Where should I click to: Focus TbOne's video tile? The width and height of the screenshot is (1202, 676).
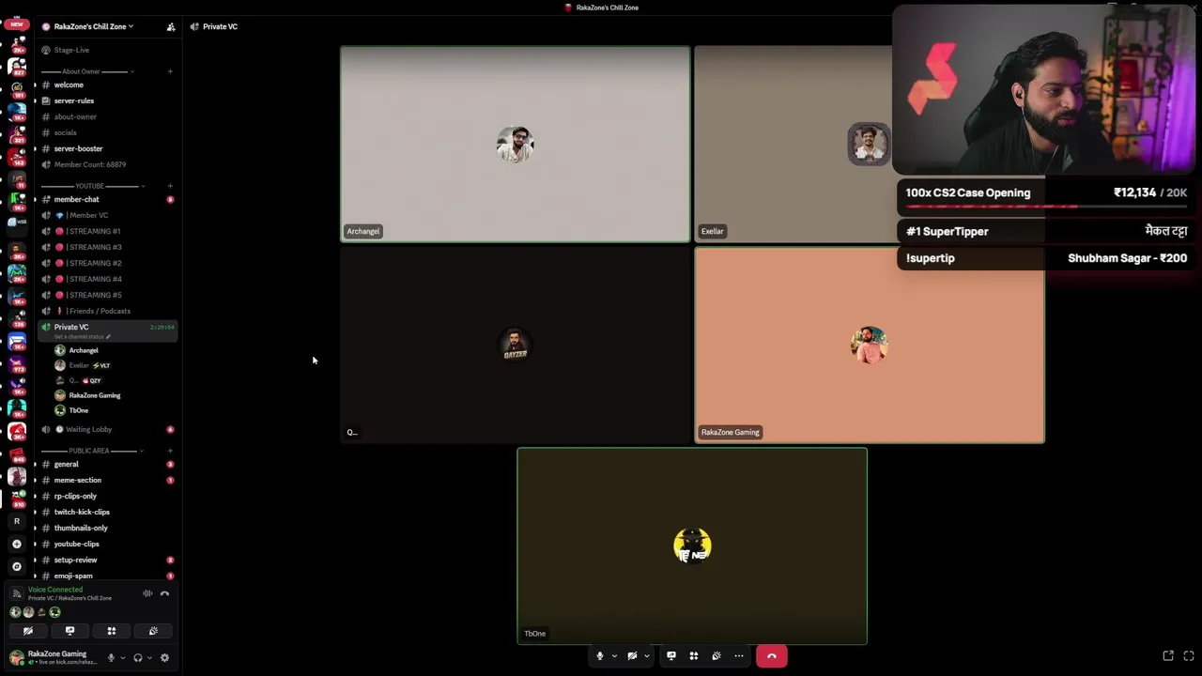point(692,546)
